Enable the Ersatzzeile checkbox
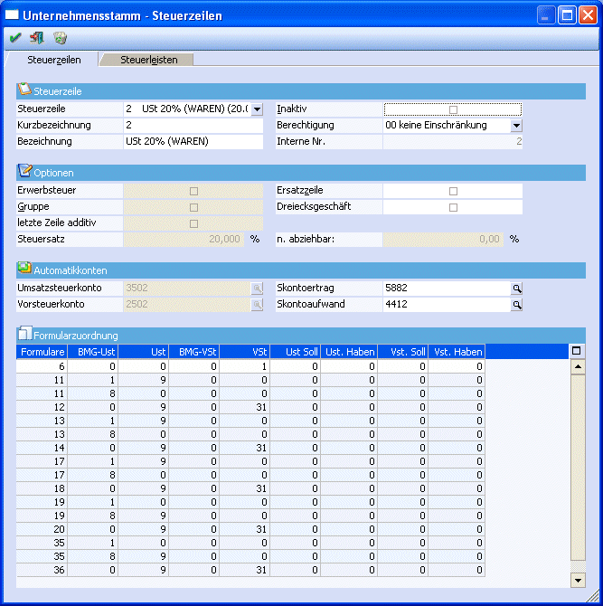 point(453,191)
